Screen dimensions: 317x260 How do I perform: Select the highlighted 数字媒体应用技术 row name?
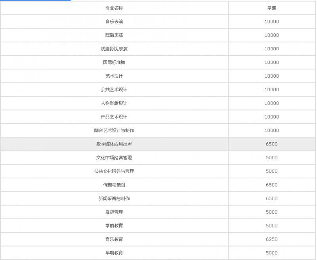114,144
